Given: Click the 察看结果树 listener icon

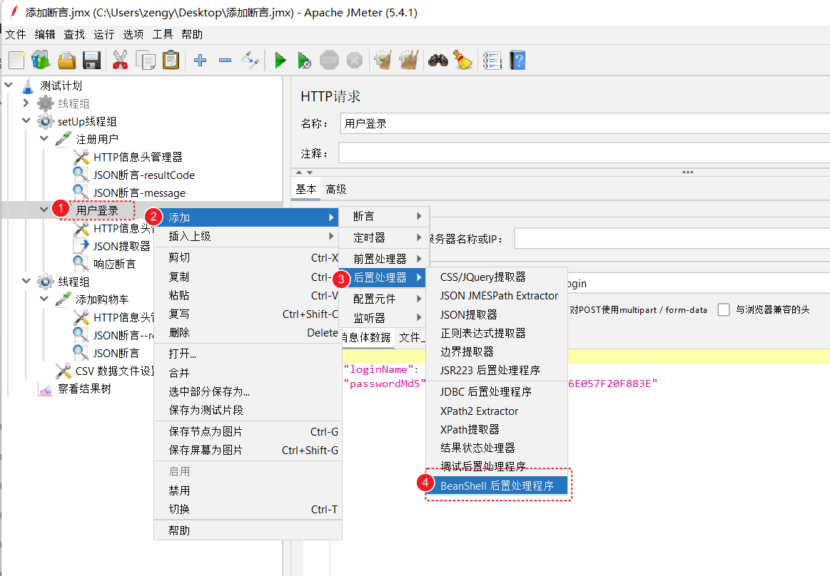Looking at the screenshot, I should pyautogui.click(x=46, y=389).
